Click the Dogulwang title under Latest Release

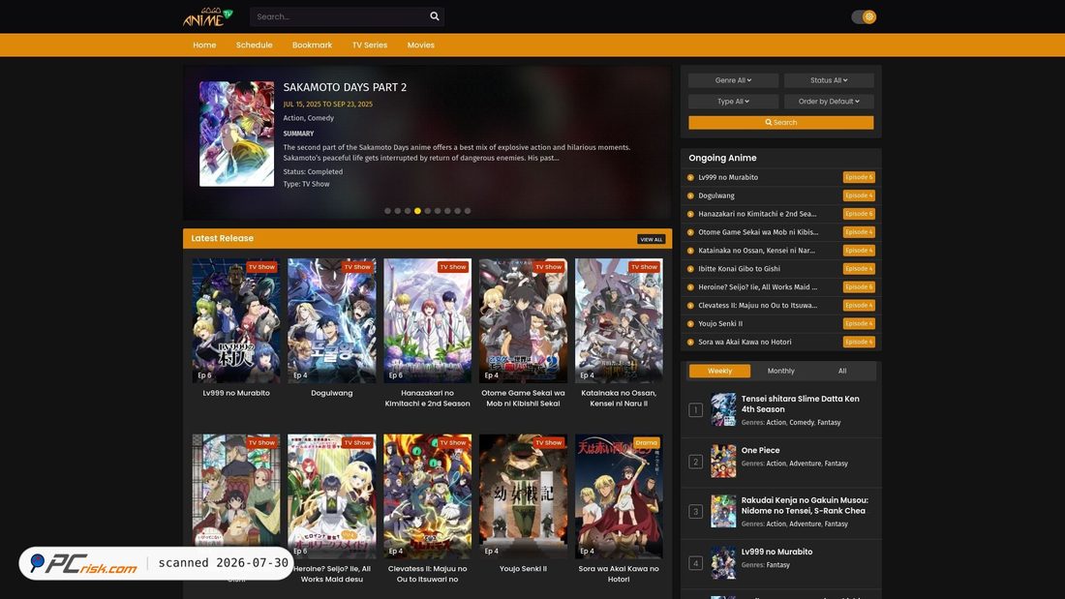coord(331,393)
